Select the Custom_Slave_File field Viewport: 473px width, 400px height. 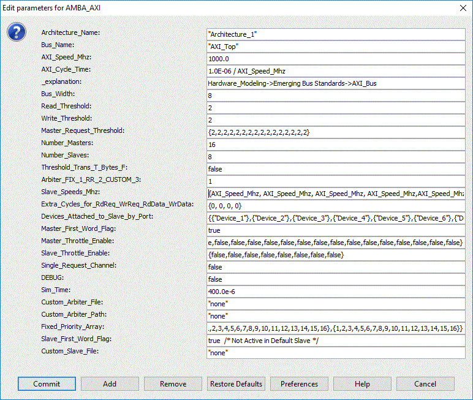(x=336, y=353)
